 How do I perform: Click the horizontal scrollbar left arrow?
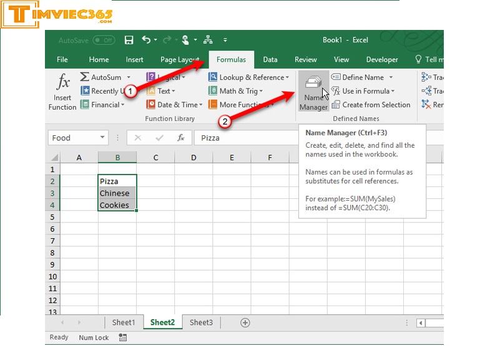pos(421,323)
